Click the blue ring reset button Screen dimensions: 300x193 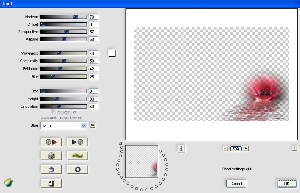point(78,169)
